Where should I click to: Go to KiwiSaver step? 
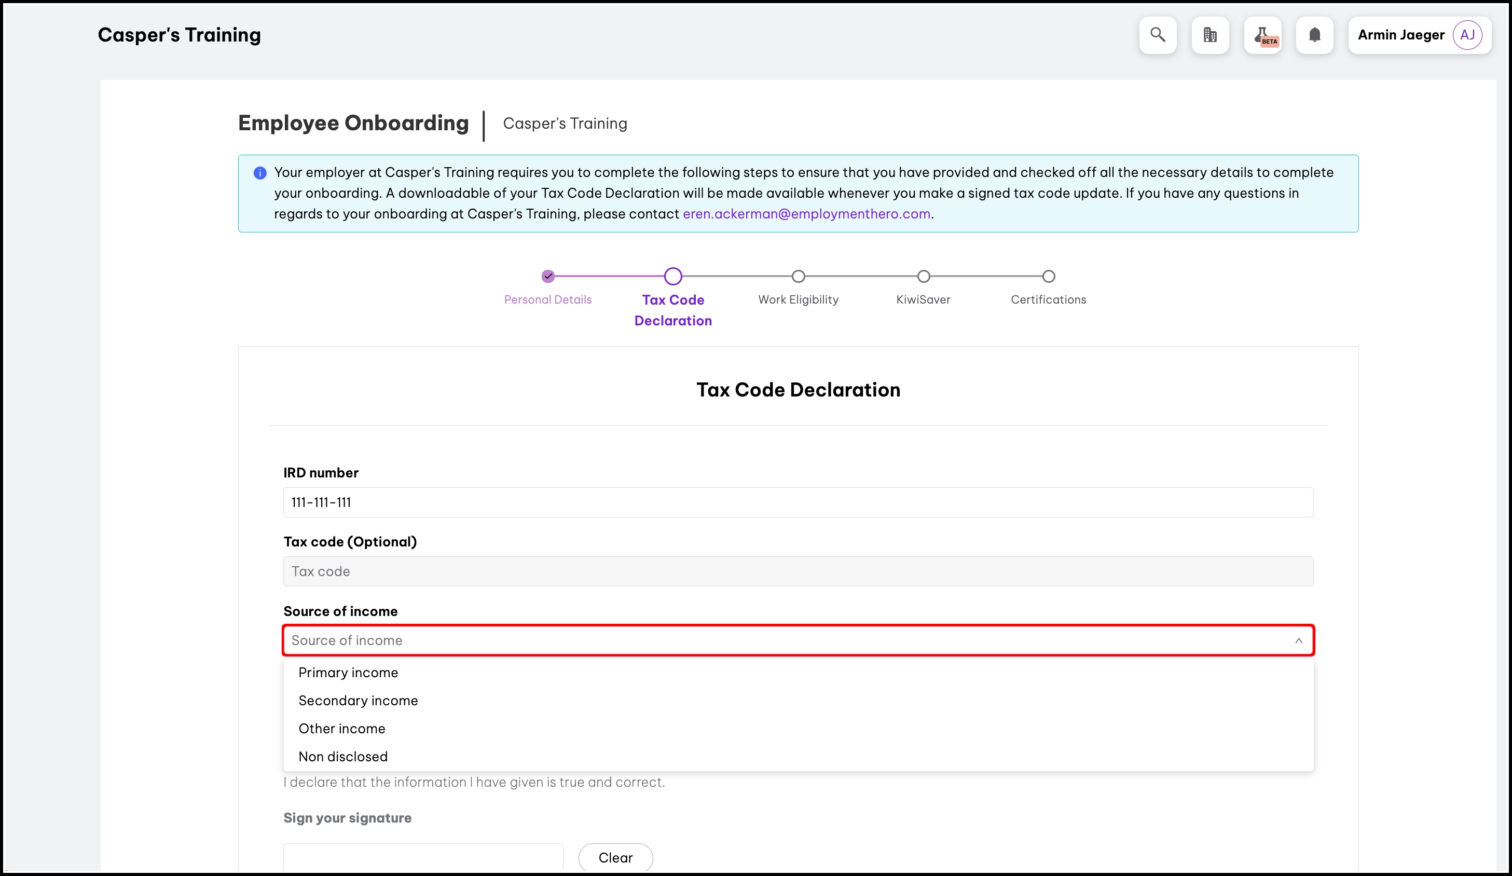[x=923, y=299]
